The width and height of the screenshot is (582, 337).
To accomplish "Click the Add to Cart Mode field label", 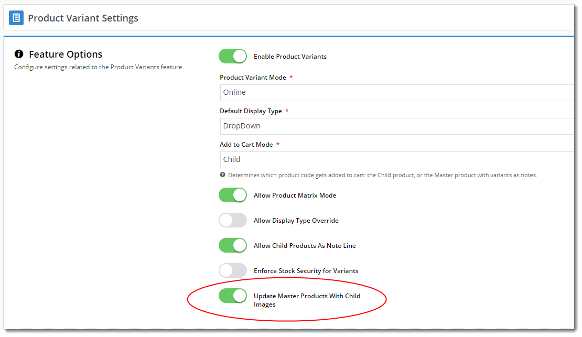I will [x=246, y=144].
